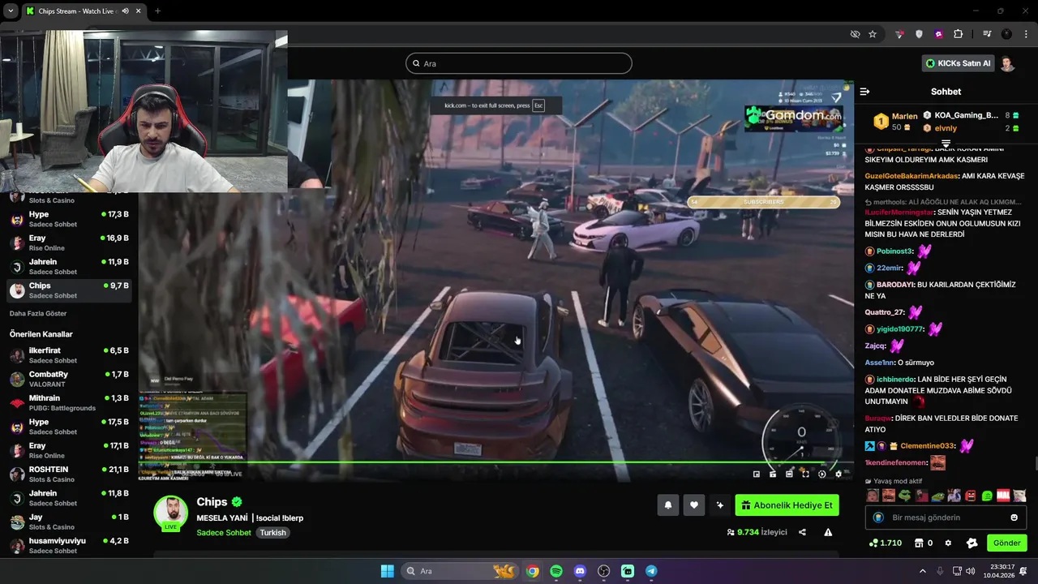The height and width of the screenshot is (584, 1038).
Task: Share the stream via share icon
Action: coord(802,532)
